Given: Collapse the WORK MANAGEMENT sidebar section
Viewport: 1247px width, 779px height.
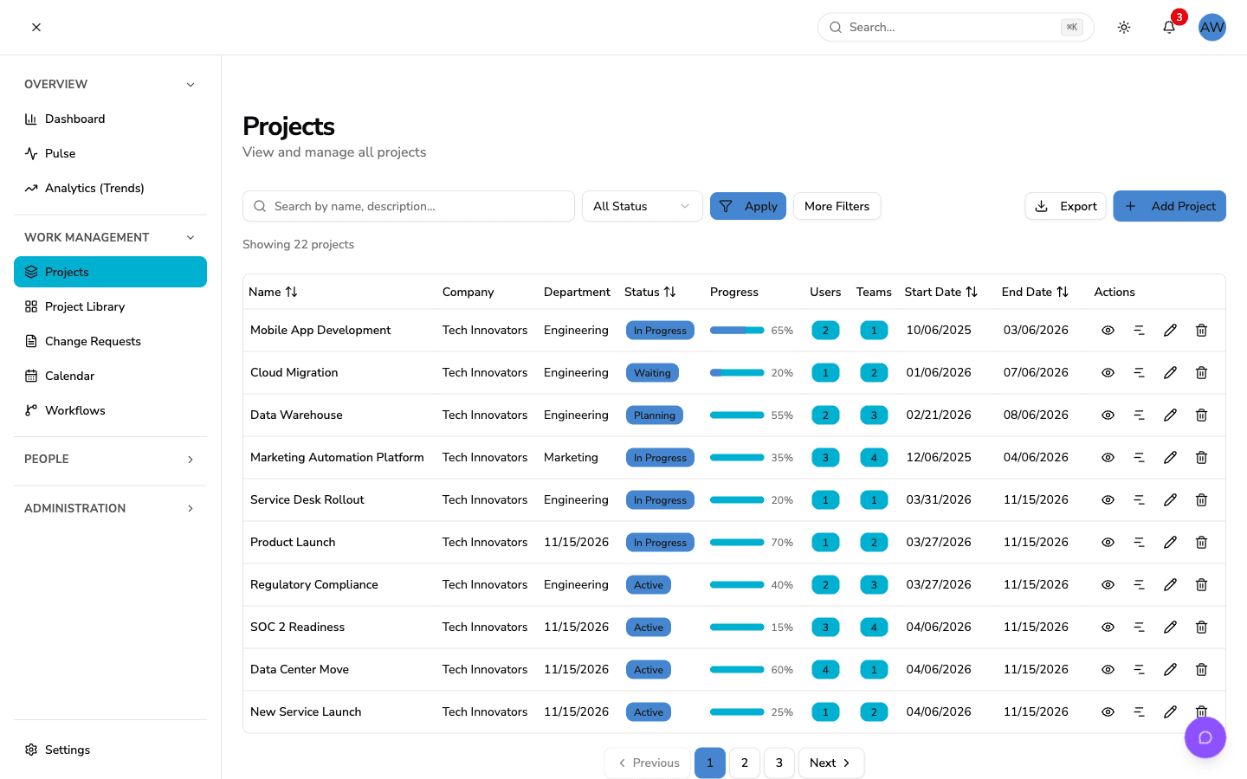Looking at the screenshot, I should click(110, 237).
